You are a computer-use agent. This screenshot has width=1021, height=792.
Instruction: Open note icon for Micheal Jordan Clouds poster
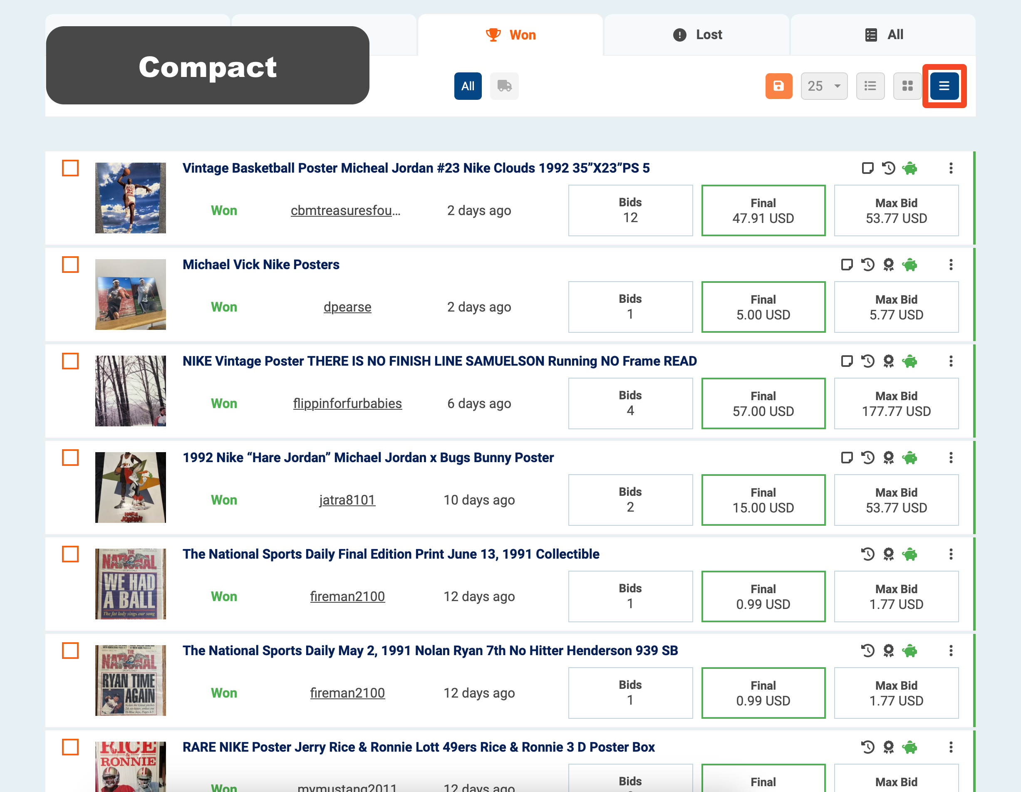[x=867, y=168]
